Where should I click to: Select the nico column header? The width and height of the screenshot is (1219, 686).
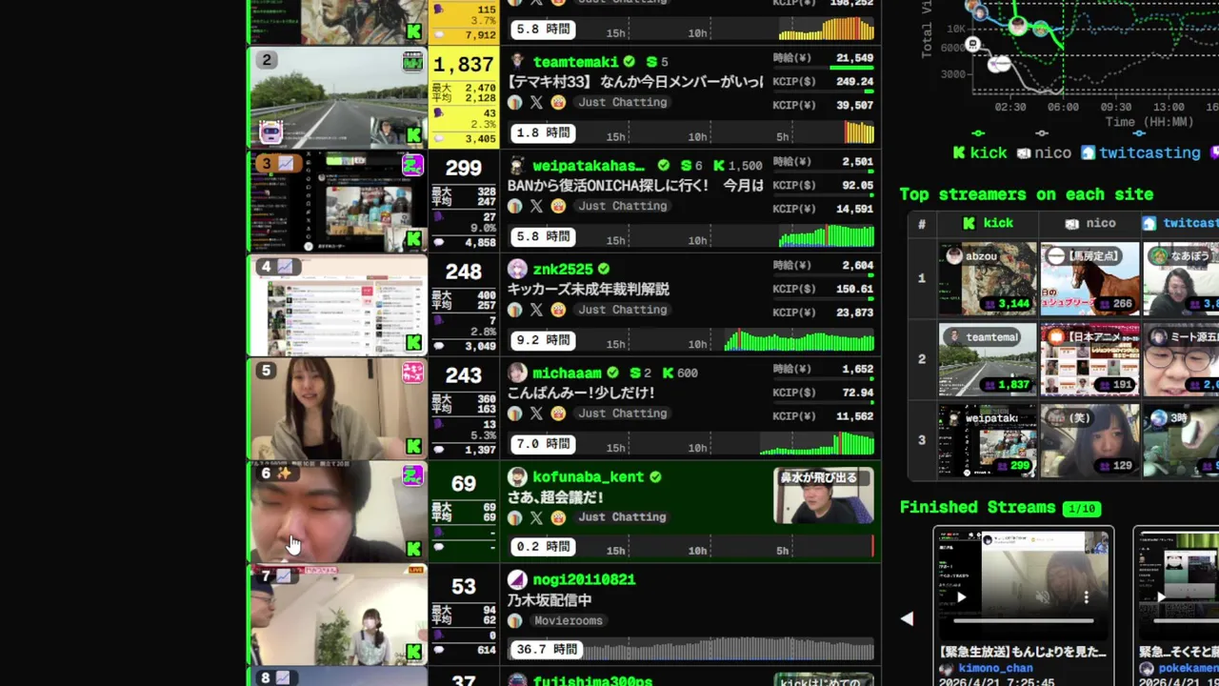(1090, 223)
